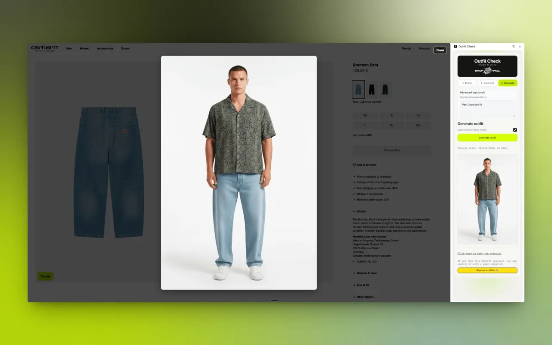Open the Account page link
Image resolution: width=552 pixels, height=345 pixels.
pyautogui.click(x=424, y=49)
